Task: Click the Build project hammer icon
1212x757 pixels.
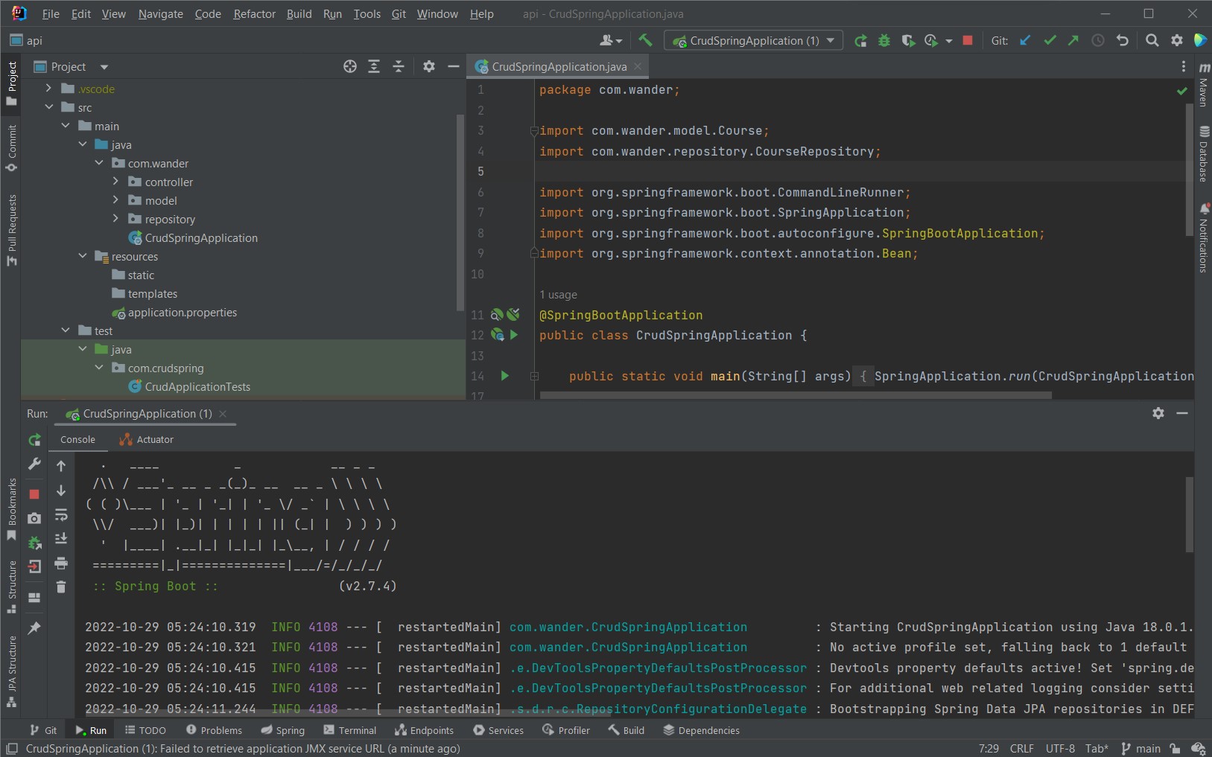Action: point(645,40)
